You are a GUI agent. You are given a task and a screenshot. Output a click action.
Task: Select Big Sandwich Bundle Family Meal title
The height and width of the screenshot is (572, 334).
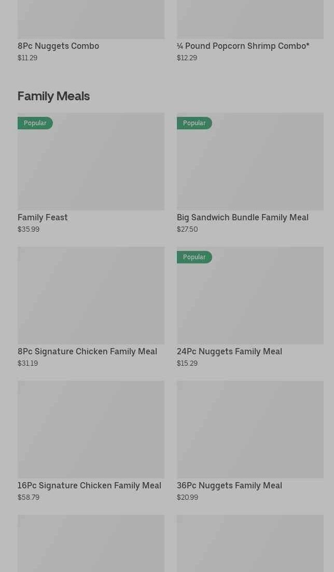pos(242,217)
